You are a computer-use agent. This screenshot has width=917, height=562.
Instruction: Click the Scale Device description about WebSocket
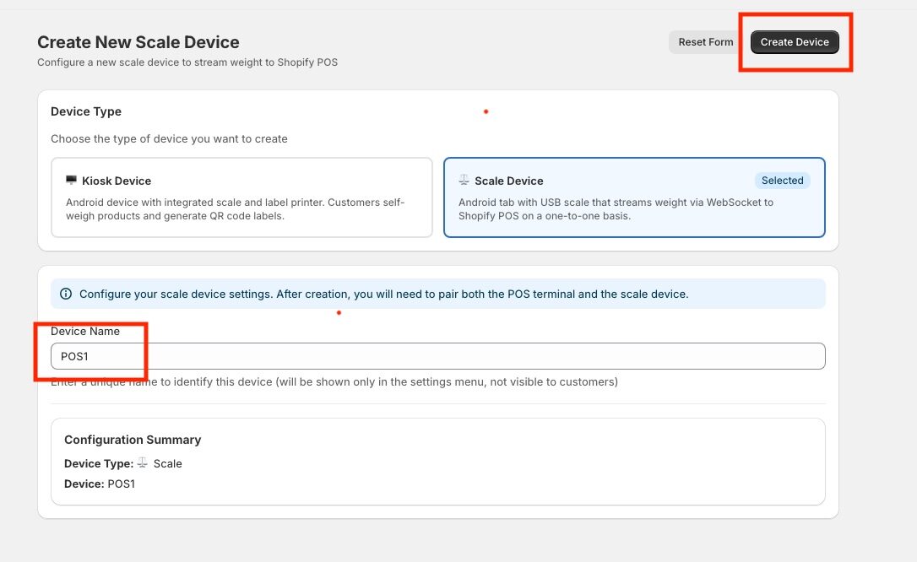coord(616,209)
